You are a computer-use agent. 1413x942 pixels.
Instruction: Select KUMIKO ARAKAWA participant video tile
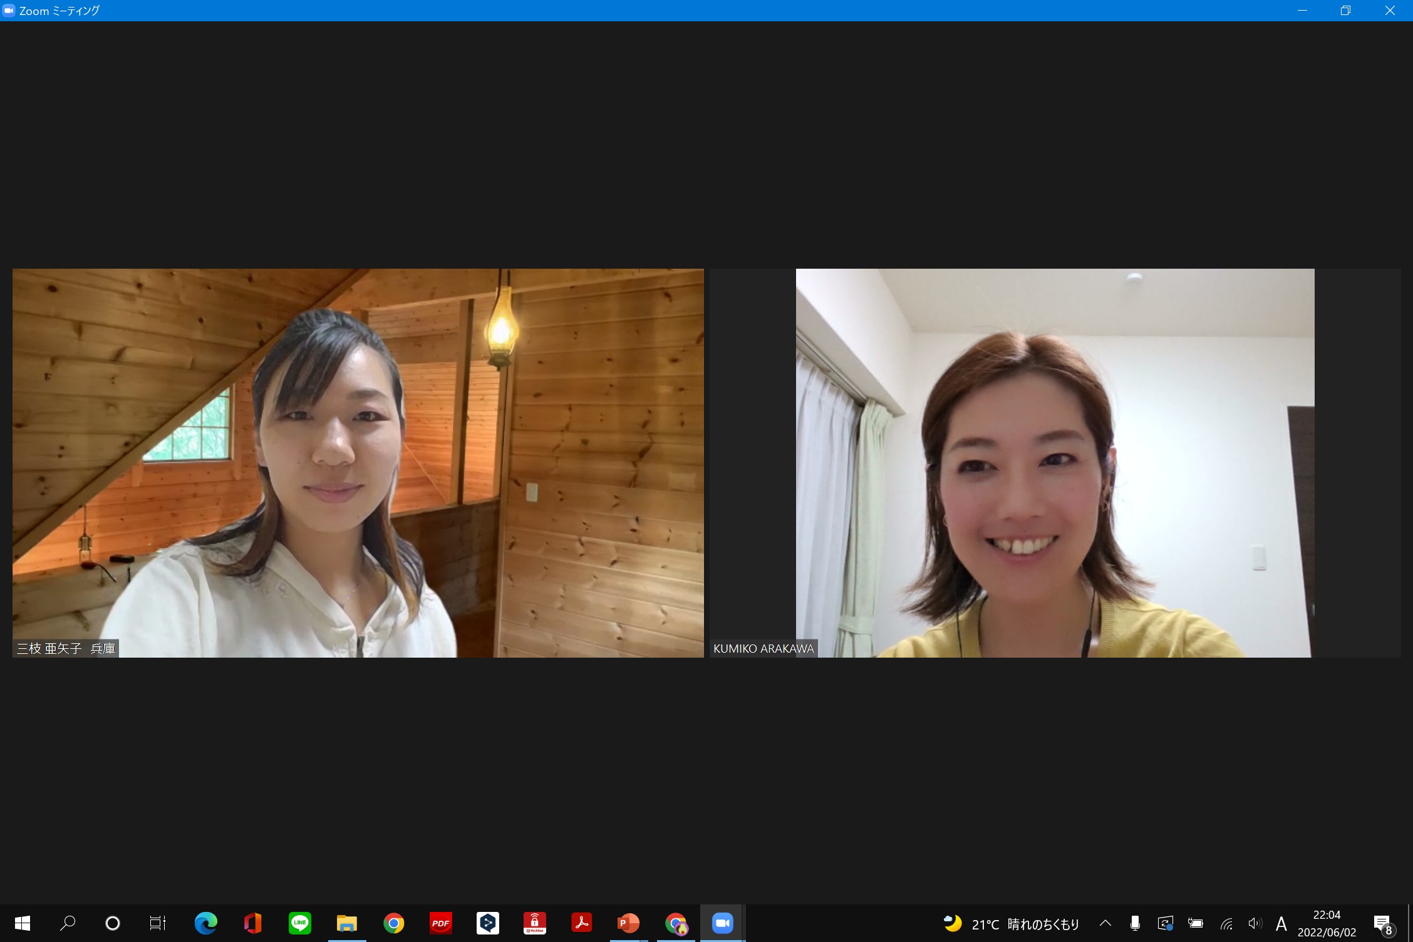point(1055,463)
